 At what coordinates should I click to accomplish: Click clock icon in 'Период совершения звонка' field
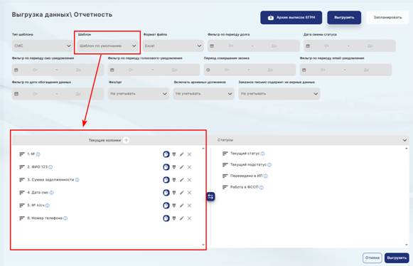[208, 70]
